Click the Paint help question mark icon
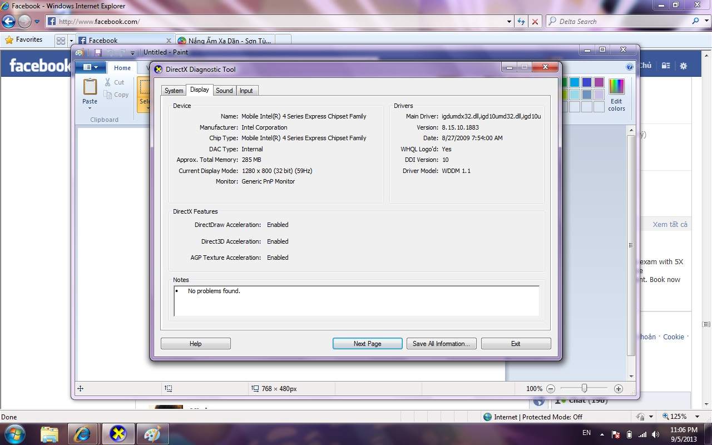 click(629, 67)
